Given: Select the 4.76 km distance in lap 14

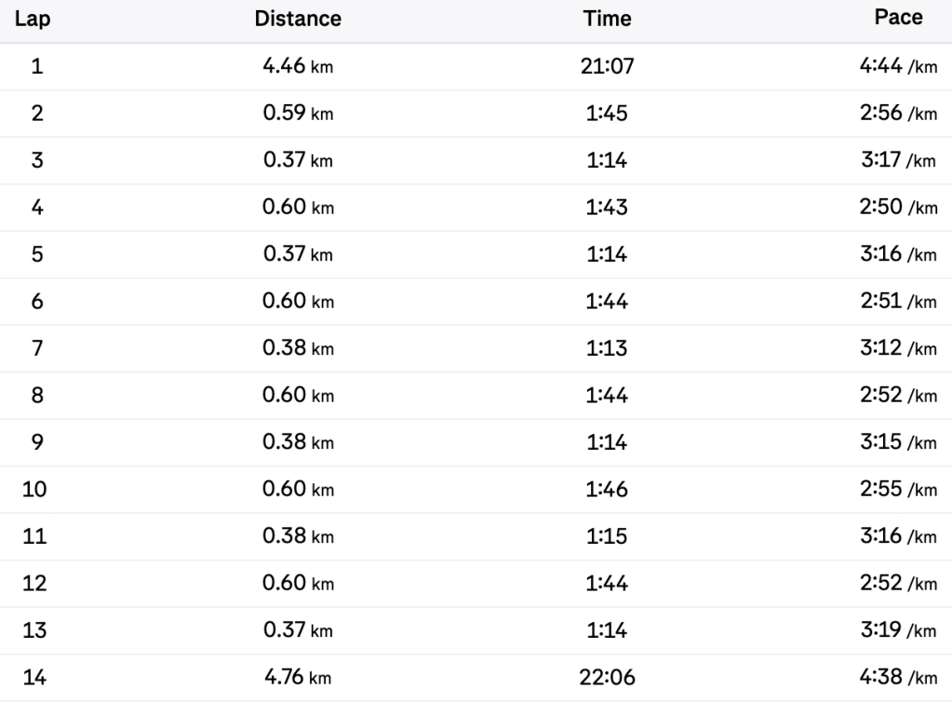Looking at the screenshot, I should click(298, 678).
